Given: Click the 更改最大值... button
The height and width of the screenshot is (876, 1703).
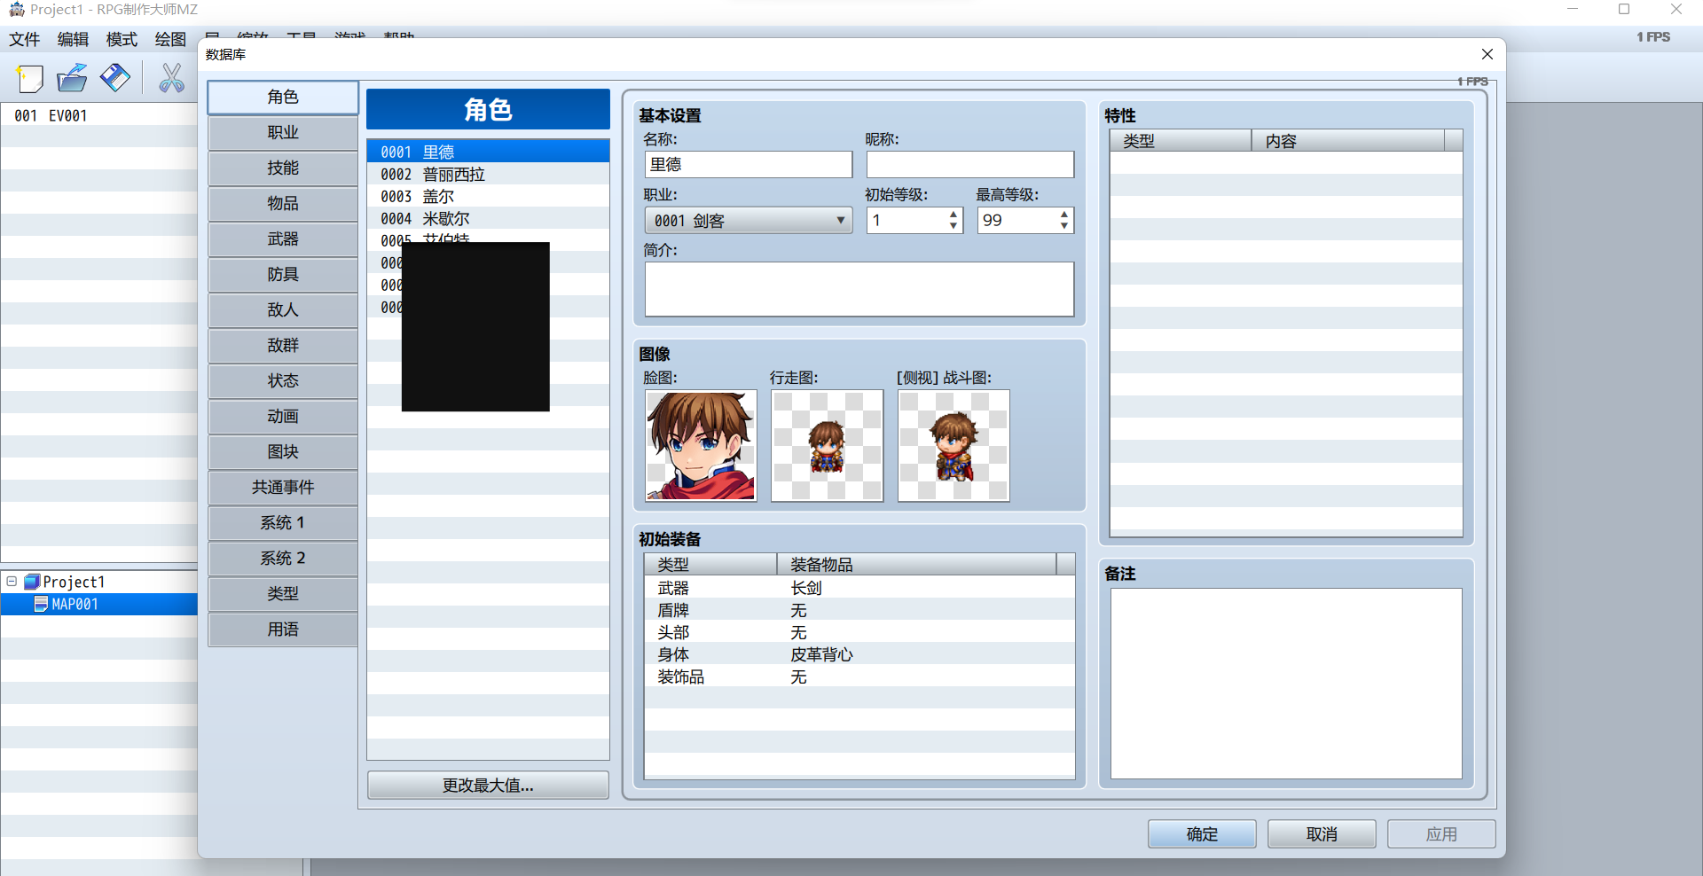Looking at the screenshot, I should [488, 786].
